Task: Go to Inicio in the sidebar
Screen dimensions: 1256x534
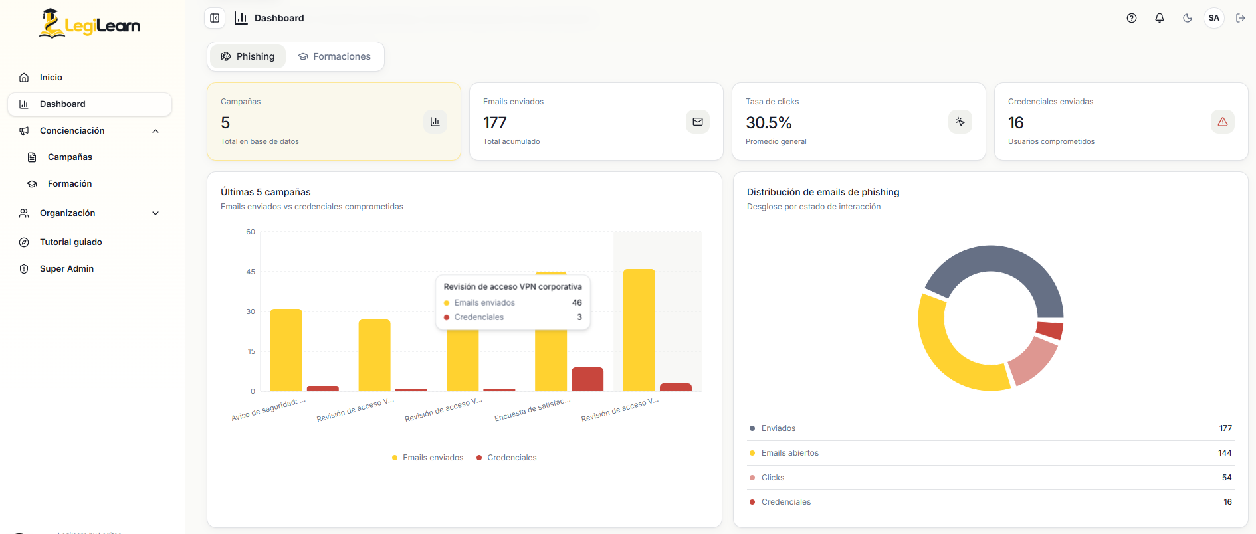Action: 90,78
